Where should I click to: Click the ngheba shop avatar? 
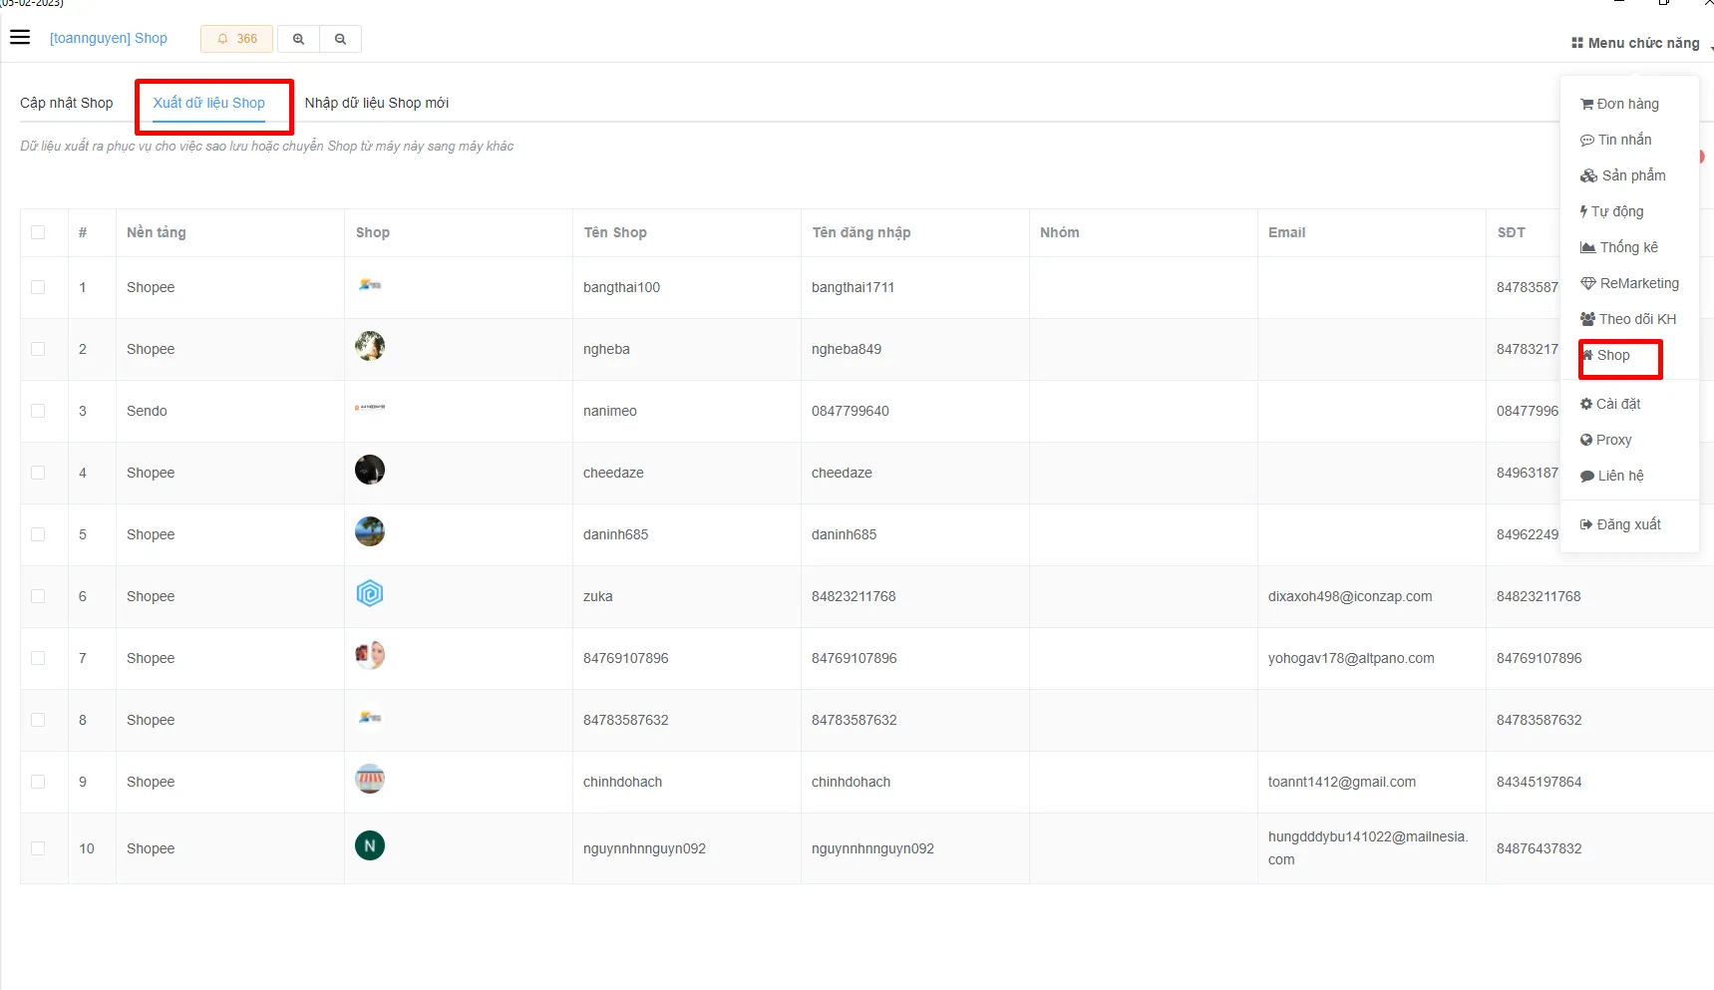370,346
